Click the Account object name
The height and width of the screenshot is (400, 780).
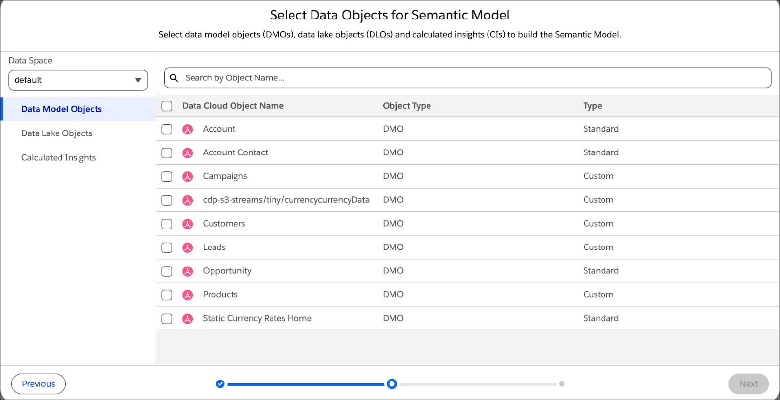(x=219, y=129)
